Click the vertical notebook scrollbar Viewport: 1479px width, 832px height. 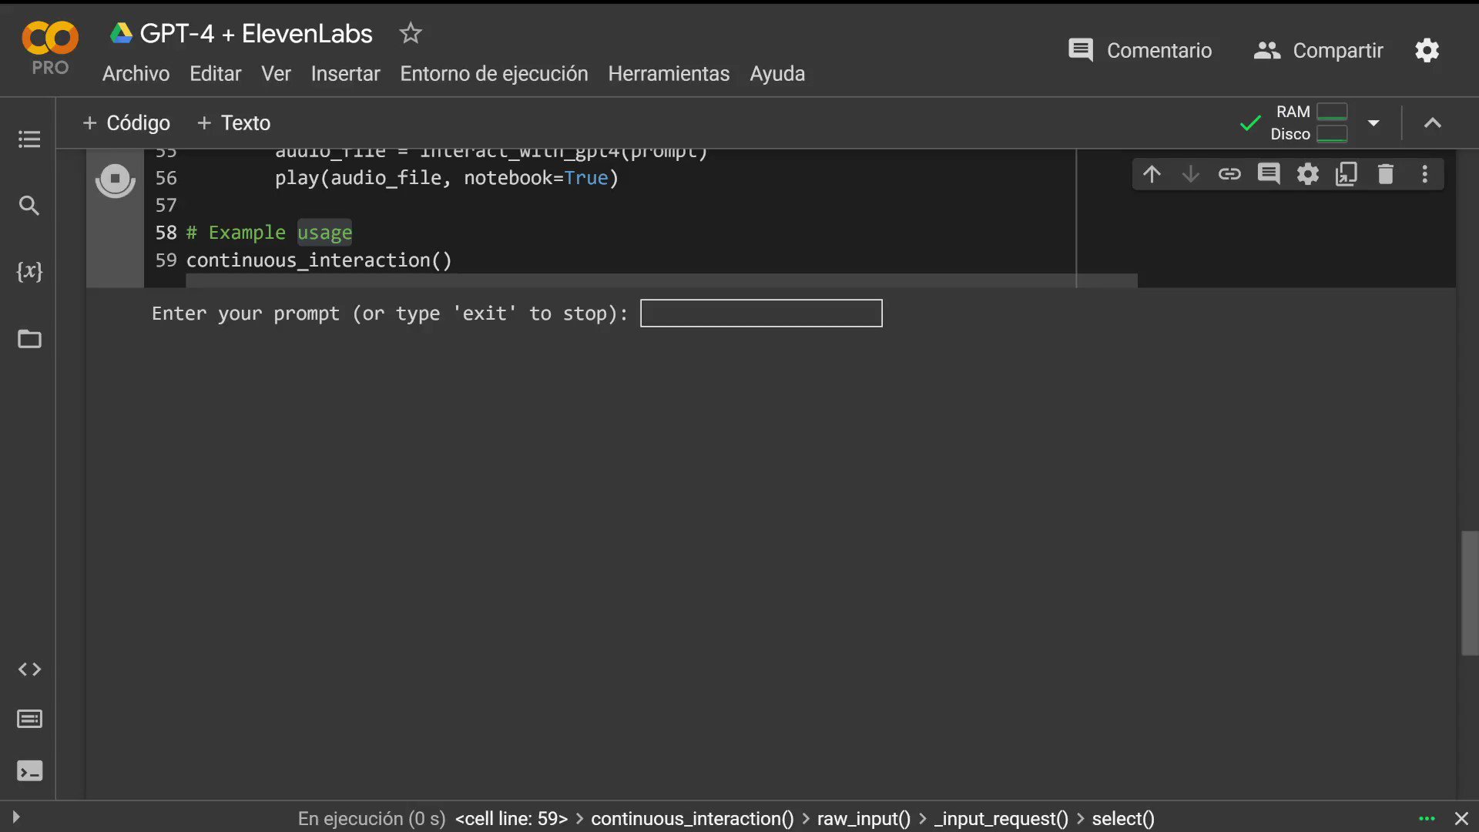point(1469,592)
